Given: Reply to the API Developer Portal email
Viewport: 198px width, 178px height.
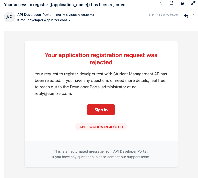Looking at the screenshot, I should click(186, 16).
